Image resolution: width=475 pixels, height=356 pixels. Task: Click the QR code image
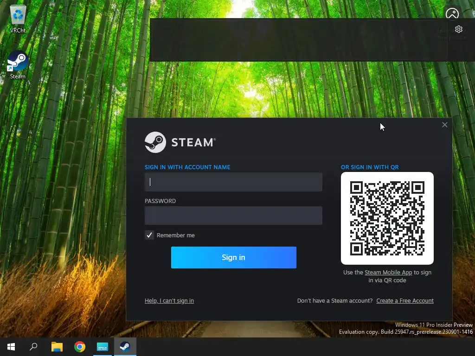(x=387, y=218)
